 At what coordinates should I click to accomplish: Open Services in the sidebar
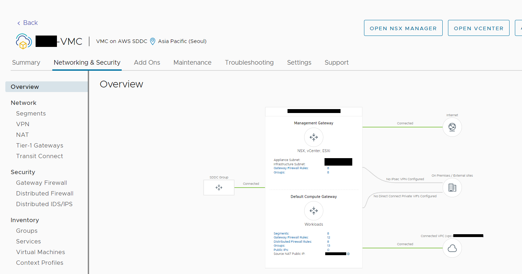28,241
